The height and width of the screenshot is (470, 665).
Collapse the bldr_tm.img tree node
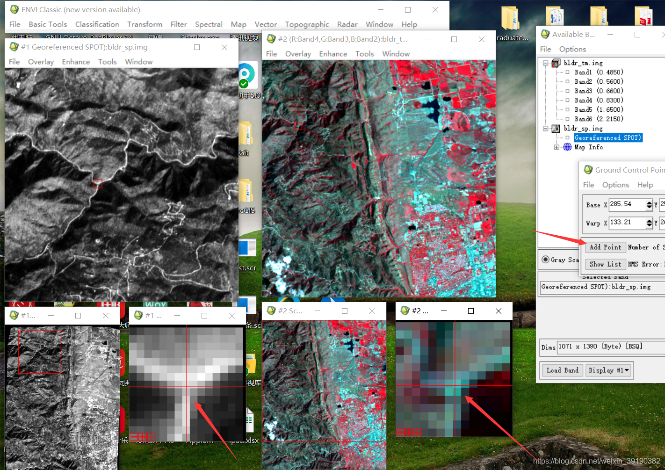[545, 63]
